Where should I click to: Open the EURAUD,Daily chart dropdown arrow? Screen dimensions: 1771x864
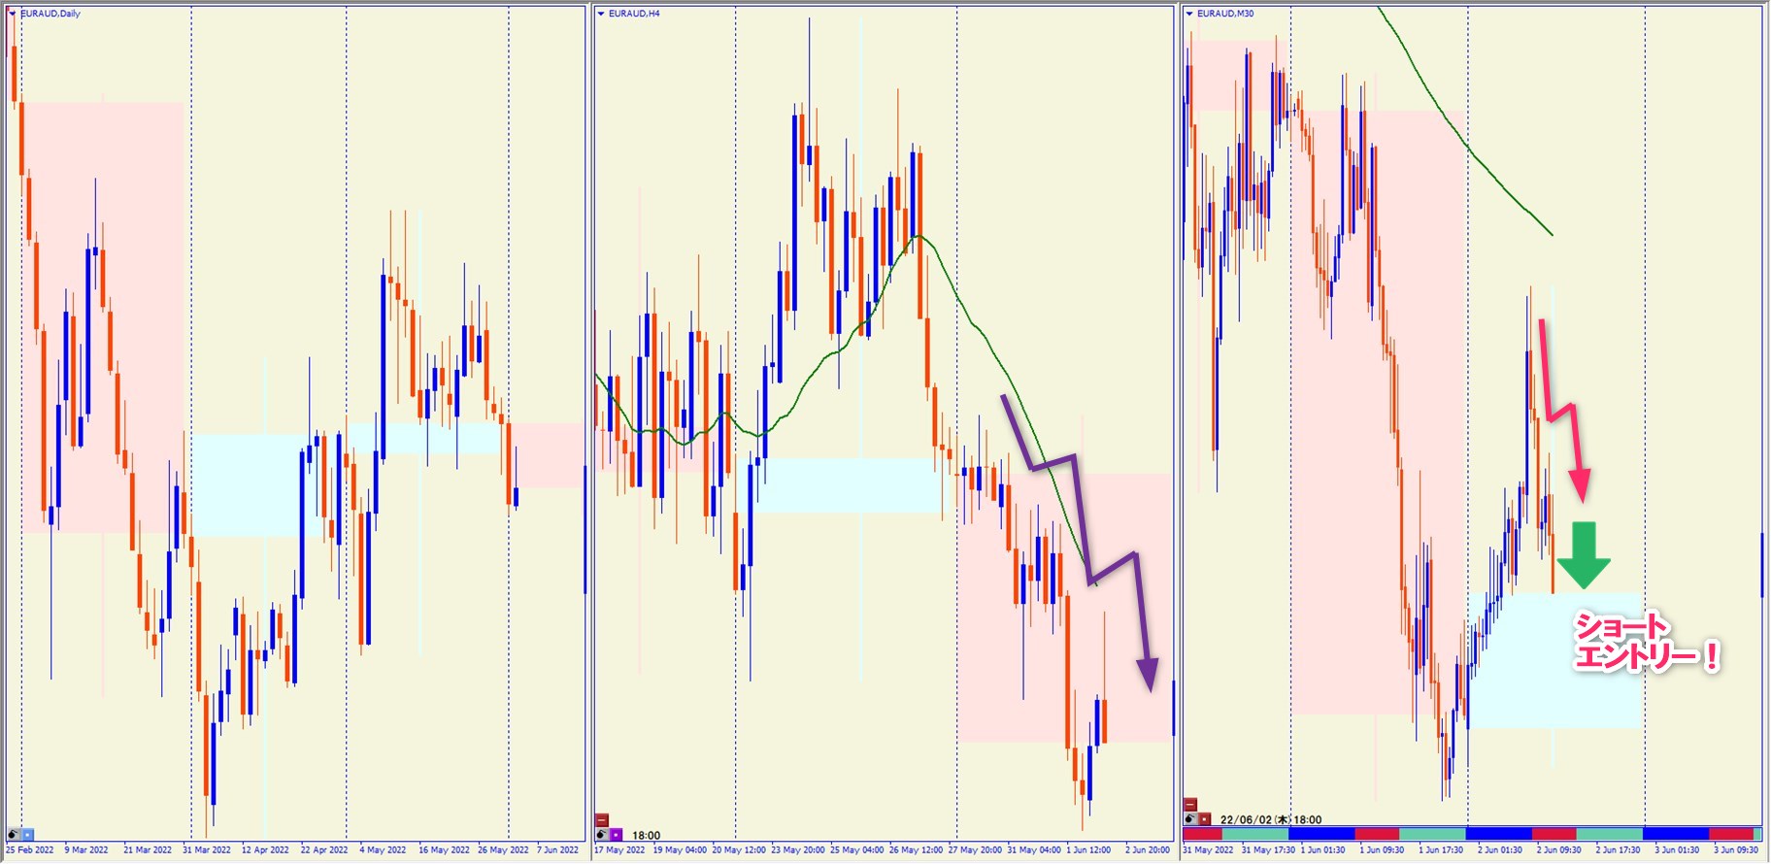tap(13, 14)
